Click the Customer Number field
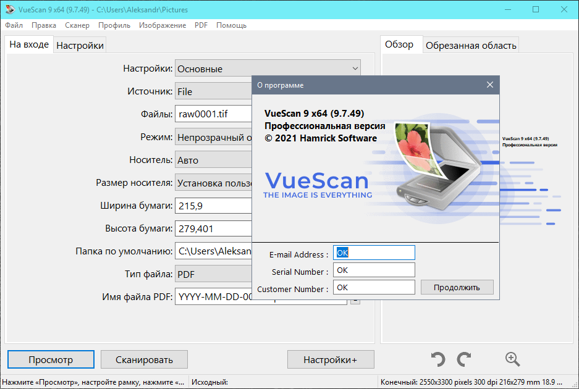 (x=374, y=287)
